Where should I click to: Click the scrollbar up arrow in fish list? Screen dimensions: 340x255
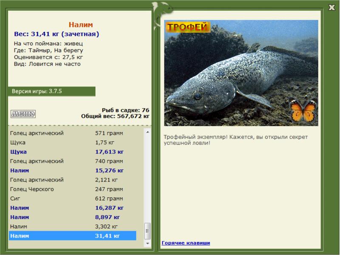[x=147, y=132]
